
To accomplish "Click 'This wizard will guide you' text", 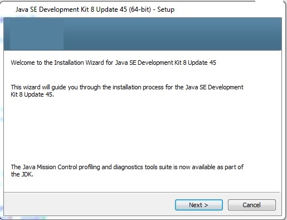I will click(x=45, y=87).
